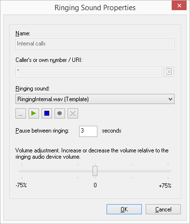The width and height of the screenshot is (190, 224).
Task: Click the Caller's or own number URI field
Action: (x=88, y=72)
